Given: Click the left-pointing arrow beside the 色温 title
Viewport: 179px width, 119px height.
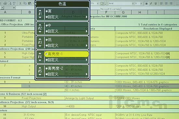Looking at the screenshot, I should (35, 4).
